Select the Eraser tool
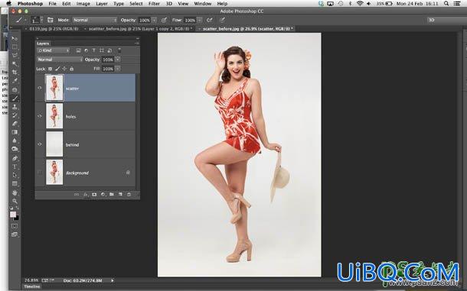 coord(15,124)
